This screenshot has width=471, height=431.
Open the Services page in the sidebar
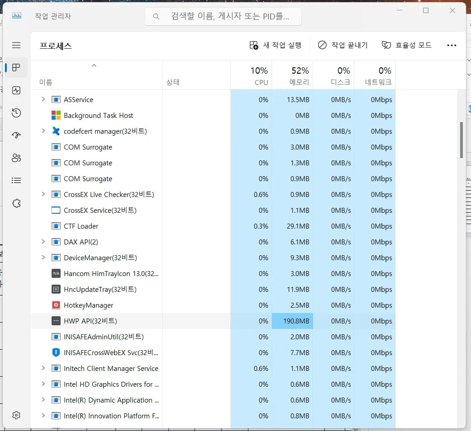coord(16,203)
